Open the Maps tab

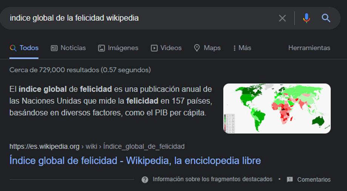click(x=207, y=48)
